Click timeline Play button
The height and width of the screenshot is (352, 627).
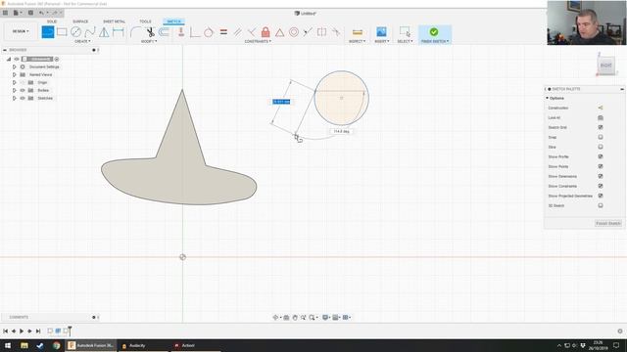coord(22,330)
